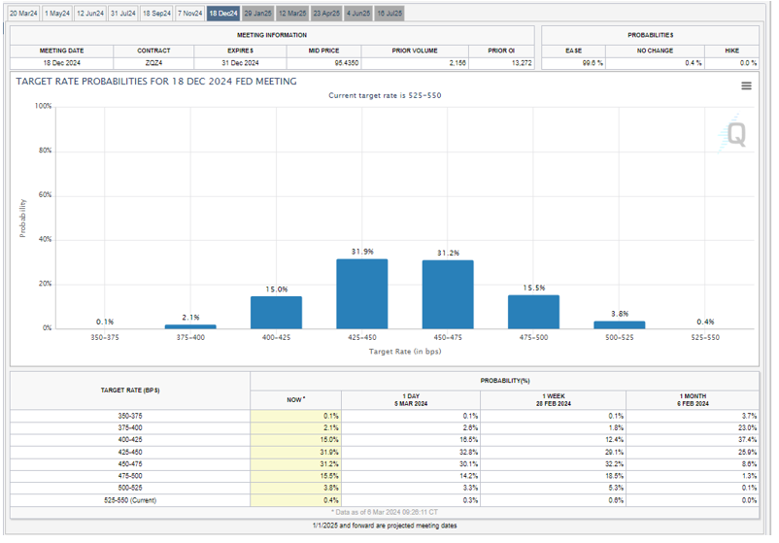Switch to the 23 Apr25 meeting tab
The width and height of the screenshot is (779, 543).
click(325, 14)
